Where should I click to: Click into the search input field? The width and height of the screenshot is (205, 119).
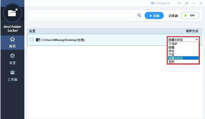coord(82,15)
